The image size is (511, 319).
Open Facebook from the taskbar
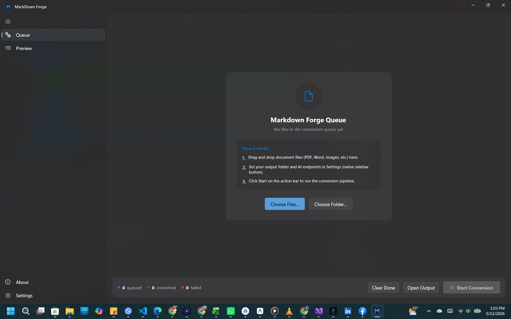click(362, 311)
